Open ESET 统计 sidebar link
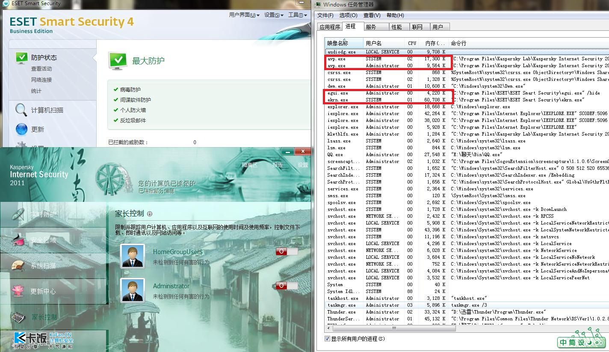This screenshot has width=609, height=352. click(36, 91)
